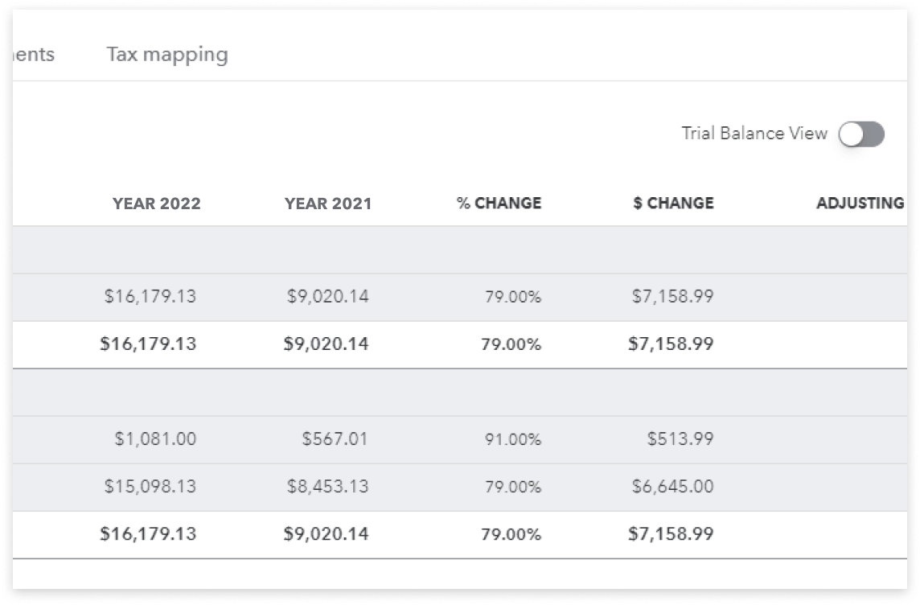920x605 pixels.
Task: Open the $15,098.13 amount
Action: click(150, 487)
